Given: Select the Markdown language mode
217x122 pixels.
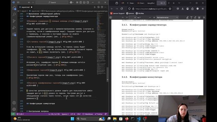Looking at the screenshot, I should 88,114.
